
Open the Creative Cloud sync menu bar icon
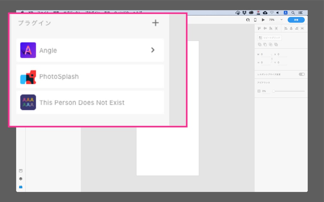[x=238, y=13]
